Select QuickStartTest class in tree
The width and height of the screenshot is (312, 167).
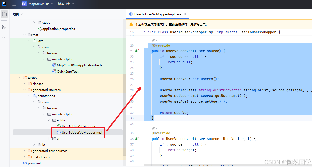tap(68, 72)
